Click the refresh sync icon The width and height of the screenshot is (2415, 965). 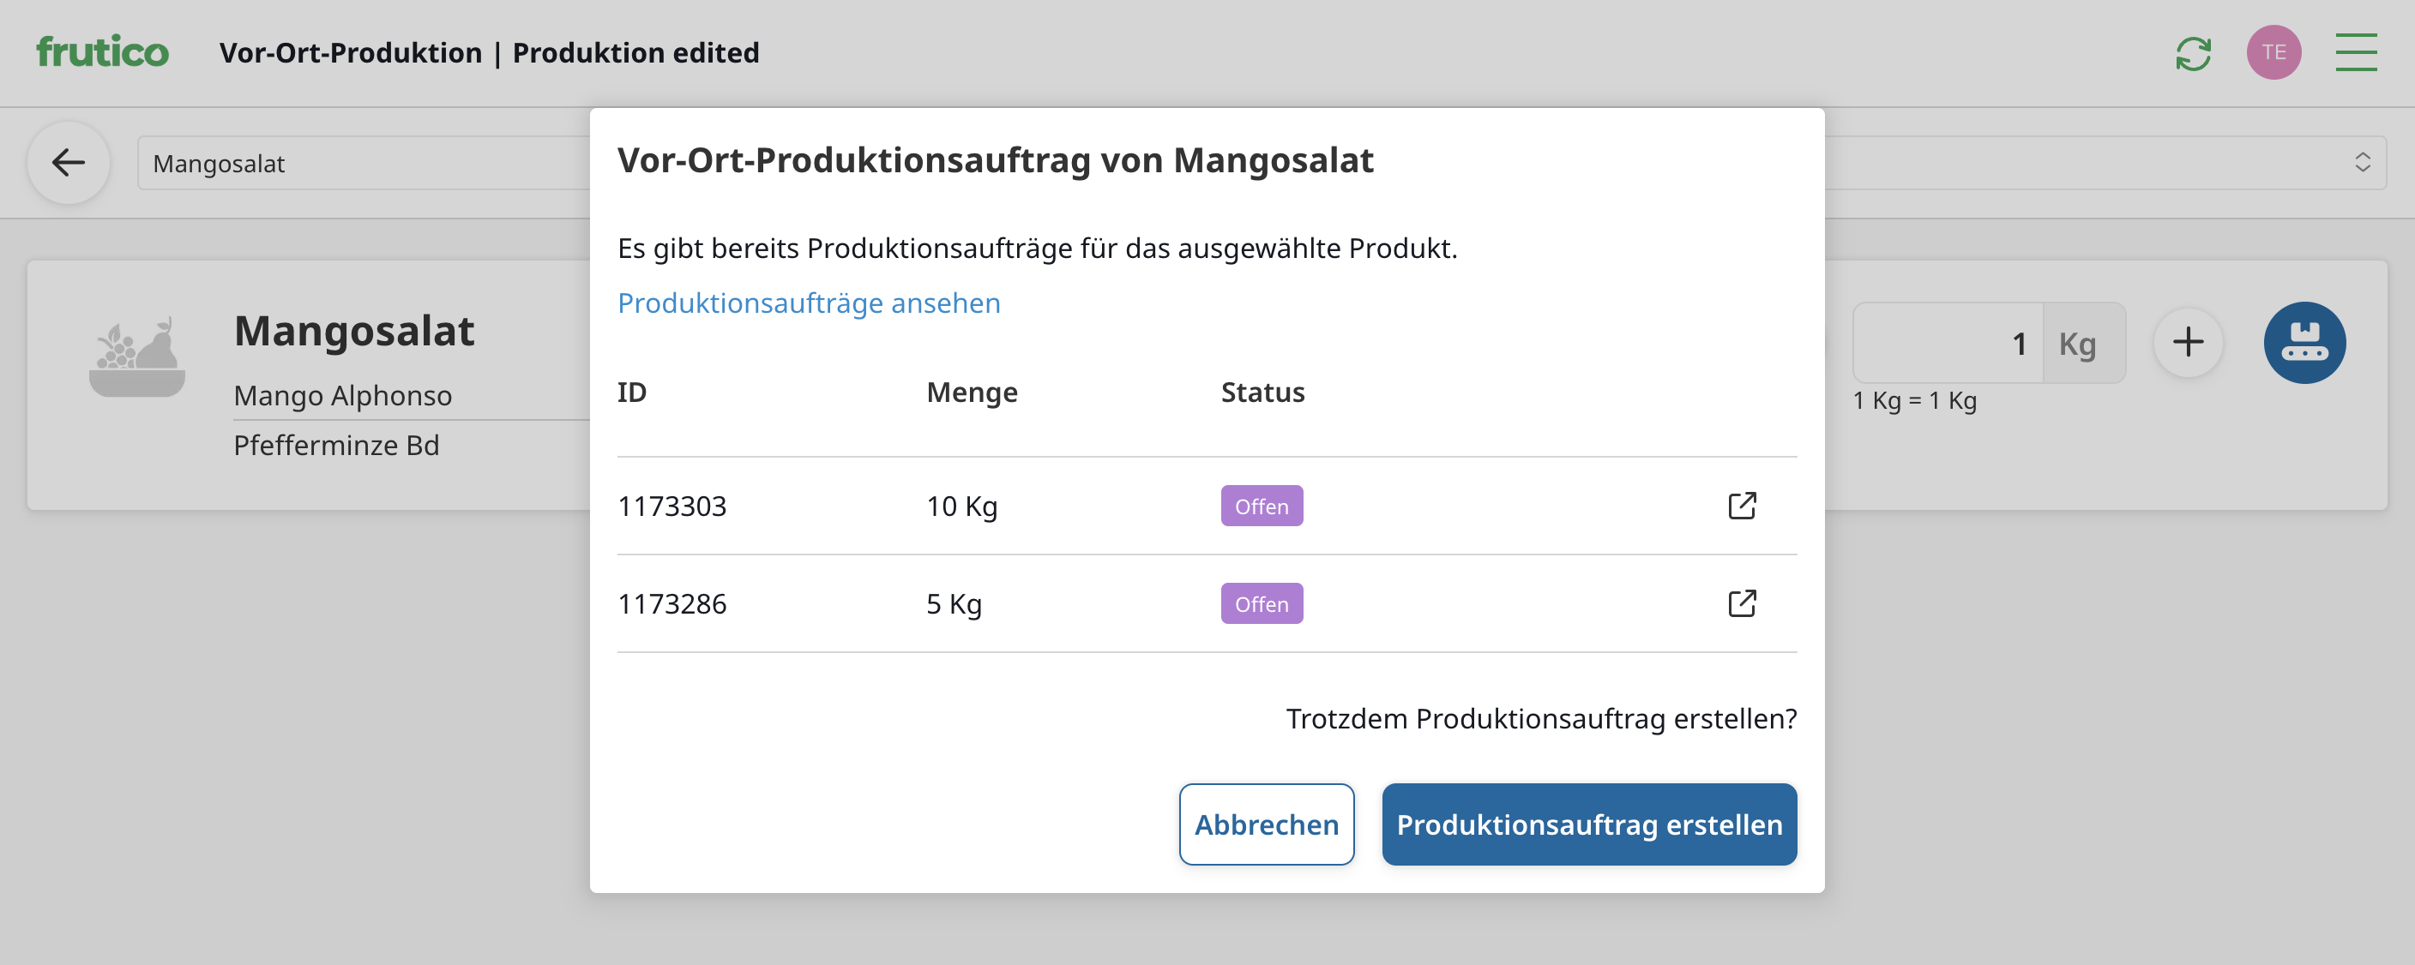pyautogui.click(x=2193, y=53)
